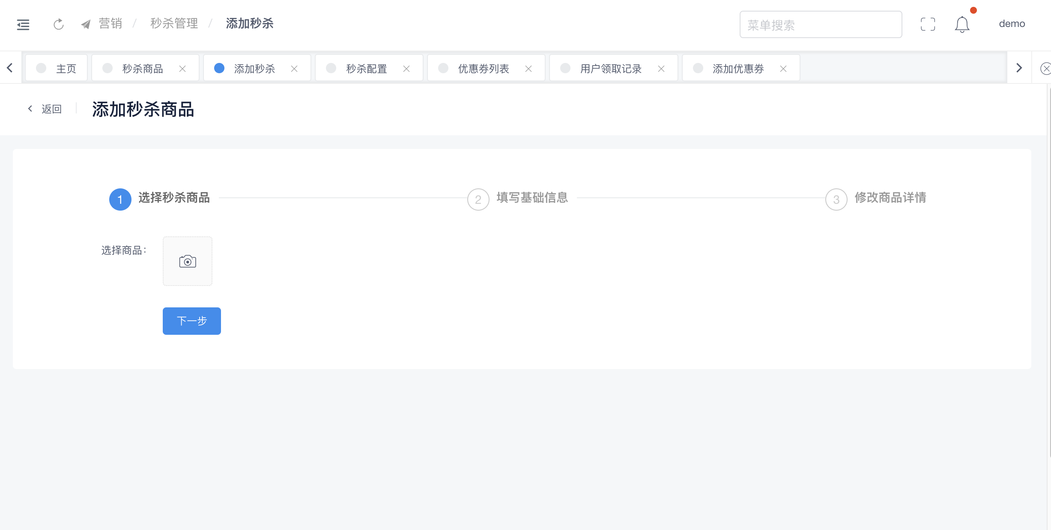Close the 优惠券列表 tab
This screenshot has width=1051, height=530.
pos(528,68)
